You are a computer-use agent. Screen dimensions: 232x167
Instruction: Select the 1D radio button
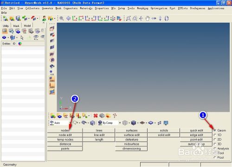tap(215, 135)
